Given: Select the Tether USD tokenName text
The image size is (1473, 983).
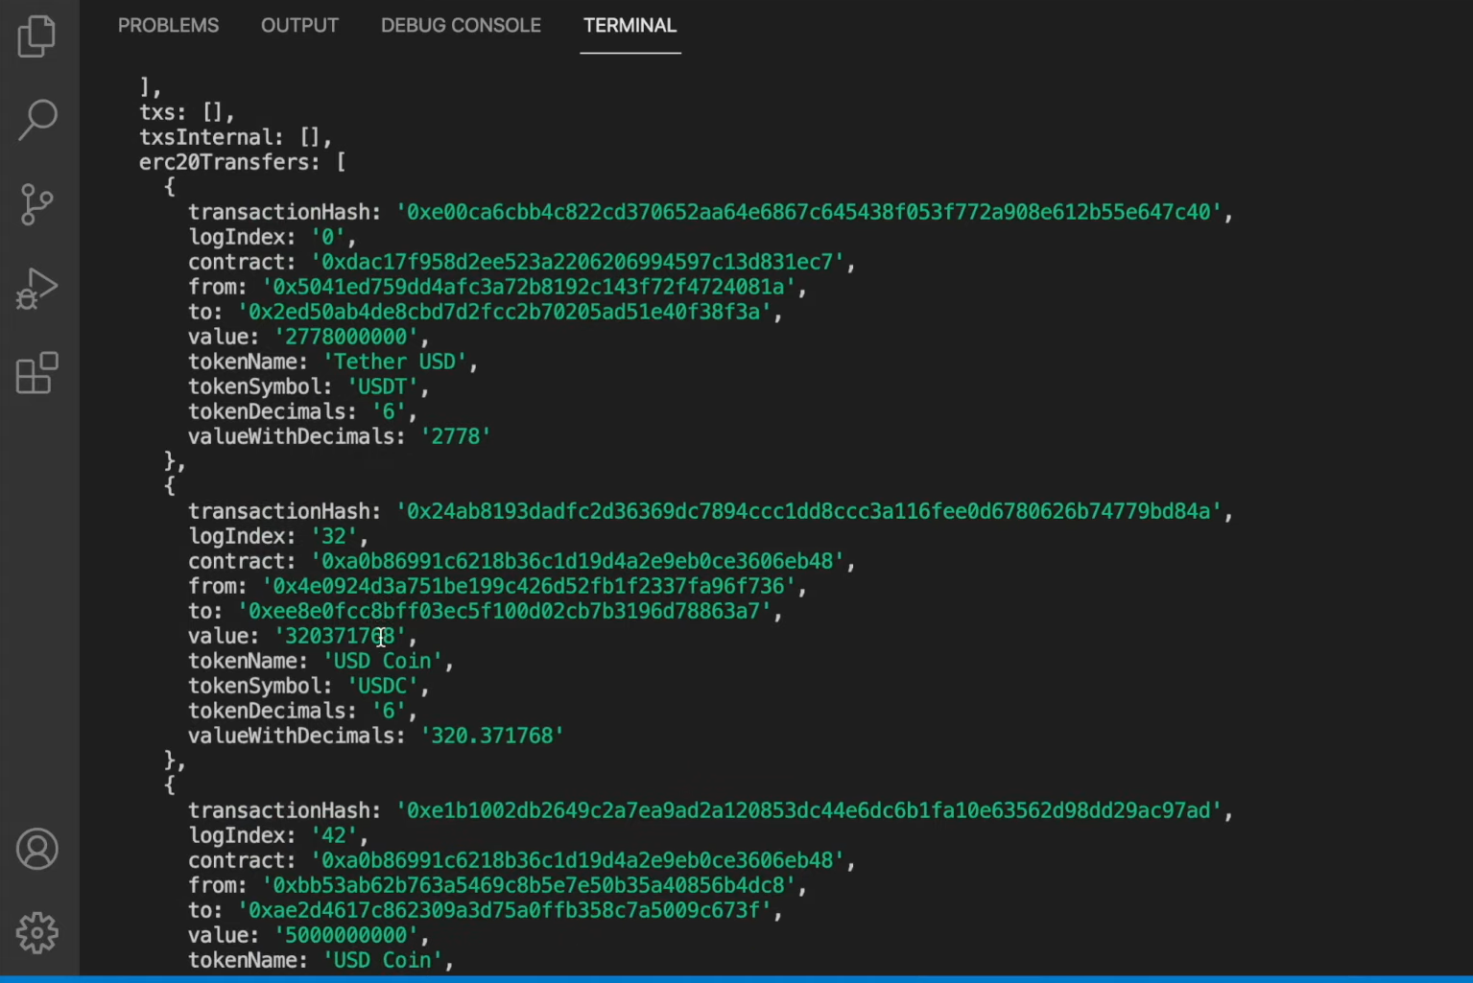Looking at the screenshot, I should click(x=396, y=362).
